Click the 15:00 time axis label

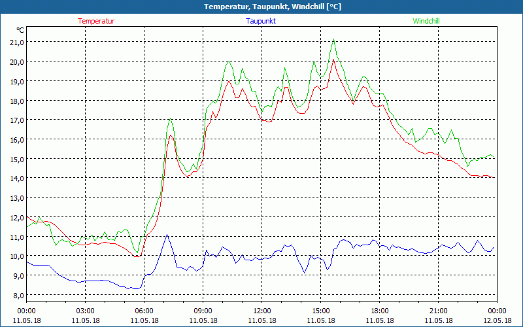[x=320, y=311]
